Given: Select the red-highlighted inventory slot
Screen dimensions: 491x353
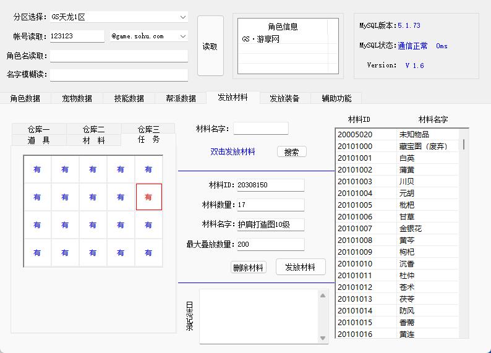Looking at the screenshot, I should point(148,197).
